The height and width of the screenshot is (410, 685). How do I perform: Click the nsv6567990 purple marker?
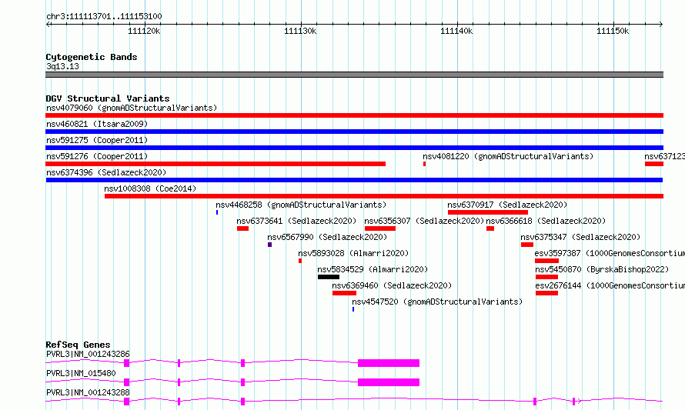(x=270, y=245)
